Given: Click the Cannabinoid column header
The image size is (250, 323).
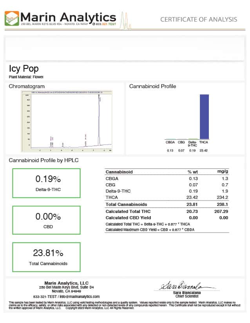Looking at the screenshot, I should 119,172.
